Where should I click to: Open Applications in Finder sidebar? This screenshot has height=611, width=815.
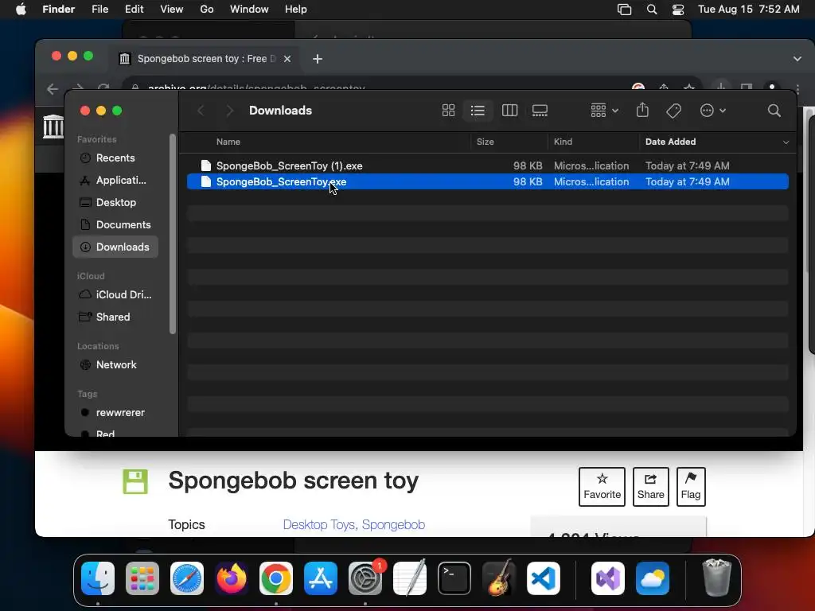pyautogui.click(x=115, y=181)
